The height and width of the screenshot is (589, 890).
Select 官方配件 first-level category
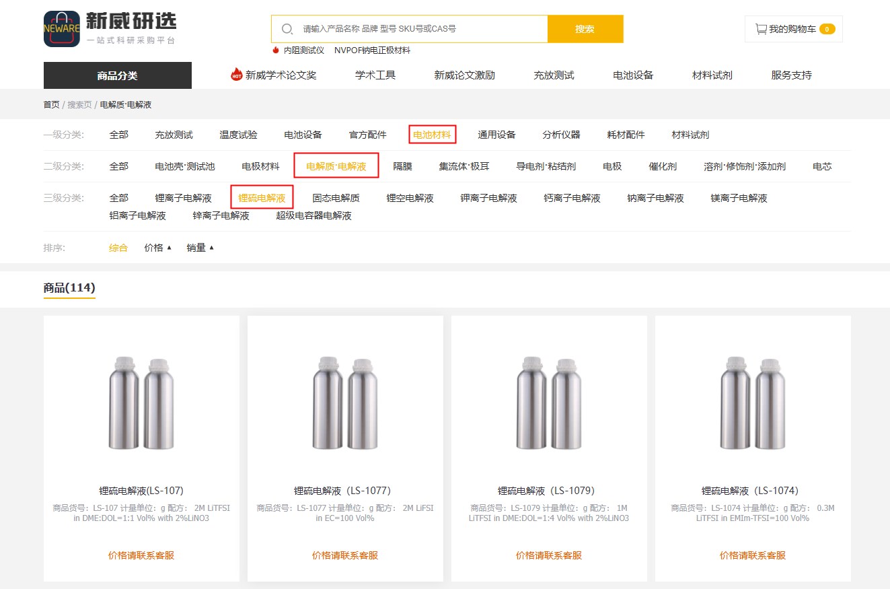coord(367,135)
